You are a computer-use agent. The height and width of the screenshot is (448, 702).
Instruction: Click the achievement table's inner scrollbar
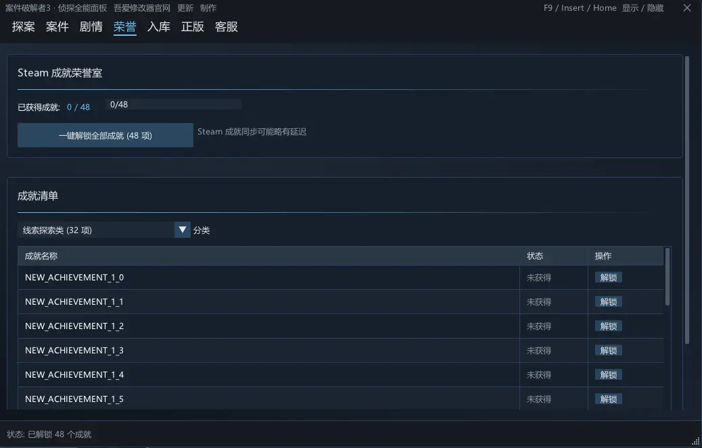(668, 276)
